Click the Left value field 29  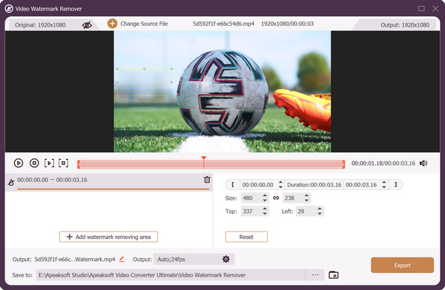[306, 212]
